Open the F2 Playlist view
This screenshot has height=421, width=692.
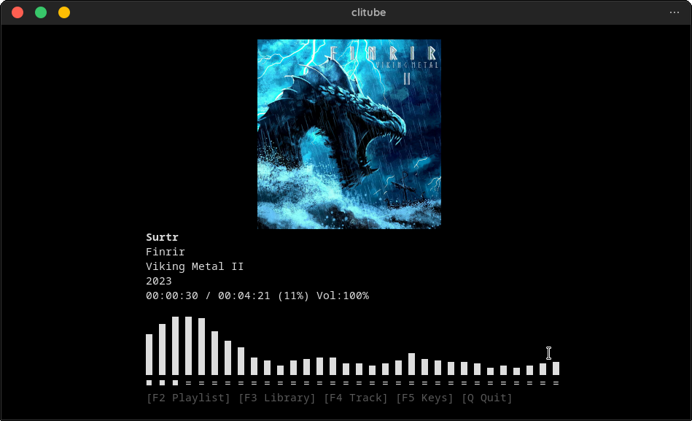[188, 398]
